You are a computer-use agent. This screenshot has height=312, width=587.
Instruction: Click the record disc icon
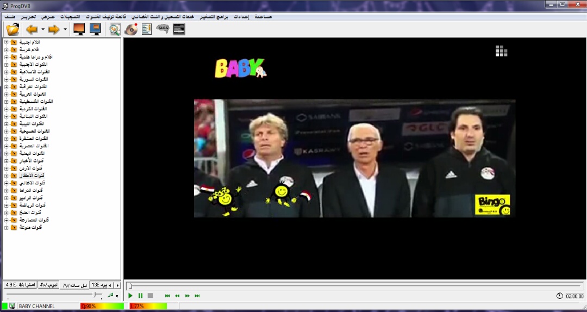[x=130, y=29]
